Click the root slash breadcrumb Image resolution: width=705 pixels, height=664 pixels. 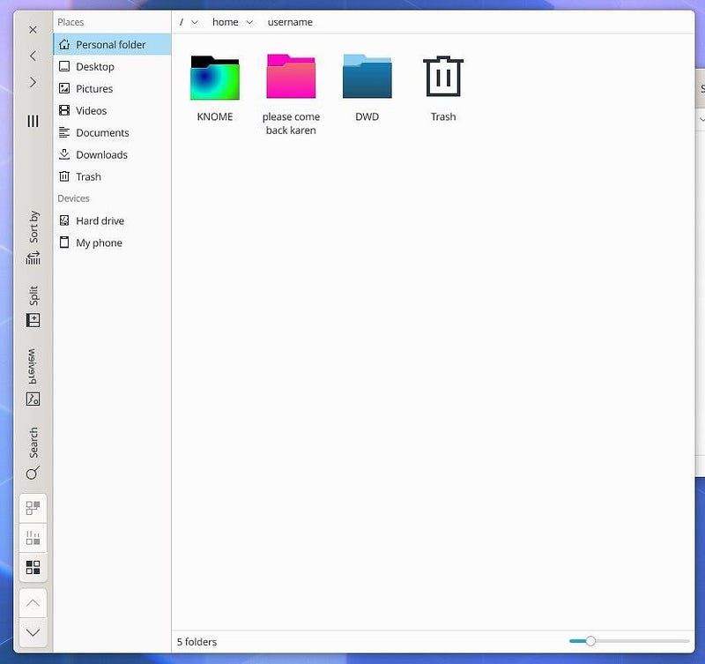tap(182, 22)
